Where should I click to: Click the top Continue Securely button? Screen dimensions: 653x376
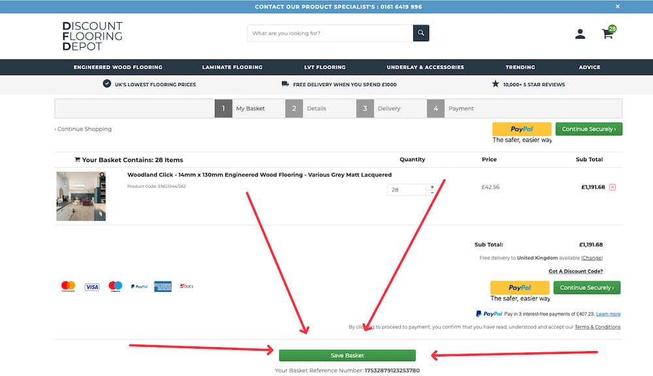click(589, 129)
